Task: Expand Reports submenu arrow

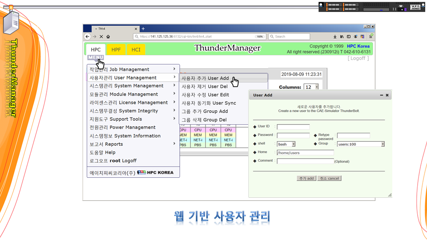Action: point(174,144)
